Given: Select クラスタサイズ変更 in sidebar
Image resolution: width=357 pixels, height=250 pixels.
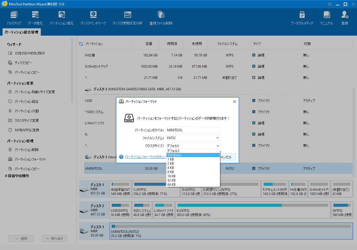Looking at the screenshot, I should click(23, 121).
